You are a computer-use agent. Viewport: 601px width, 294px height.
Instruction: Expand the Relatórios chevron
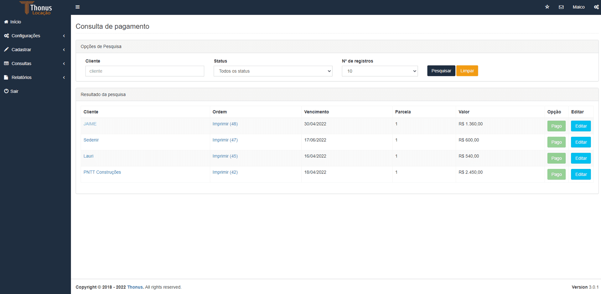coord(64,78)
